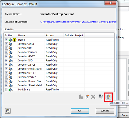The height and width of the screenshot is (118, 129).
Task: Click Done in the background window
Action: [125, 115]
